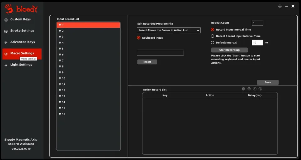Click the Light Settings sun icon
Image resolution: width=301 pixels, height=160 pixels.
(6, 65)
